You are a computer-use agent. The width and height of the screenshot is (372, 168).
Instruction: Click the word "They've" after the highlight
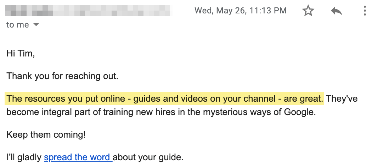tap(342, 98)
